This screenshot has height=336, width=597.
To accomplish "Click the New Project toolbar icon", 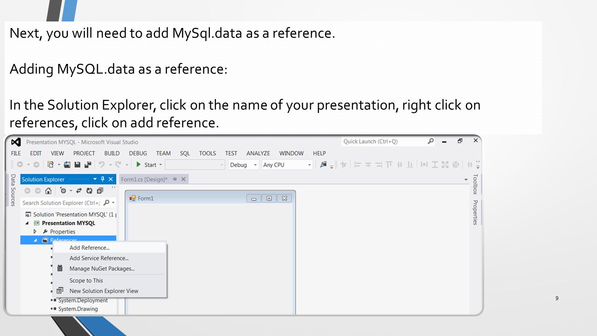I will [x=50, y=165].
